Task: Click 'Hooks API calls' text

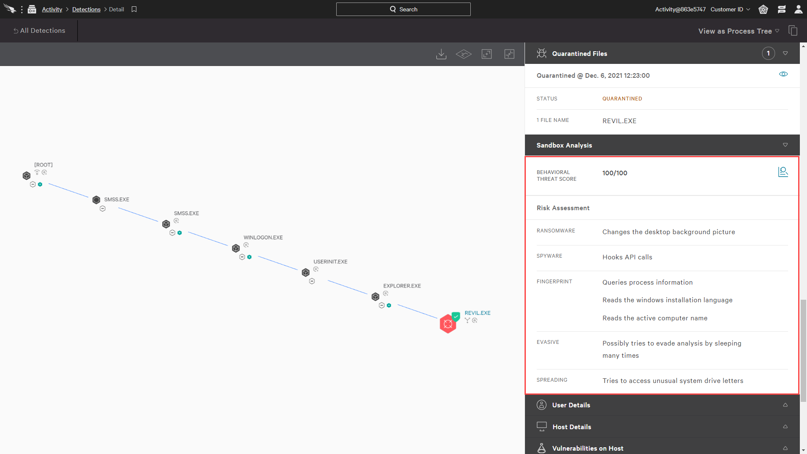Action: tap(627, 257)
